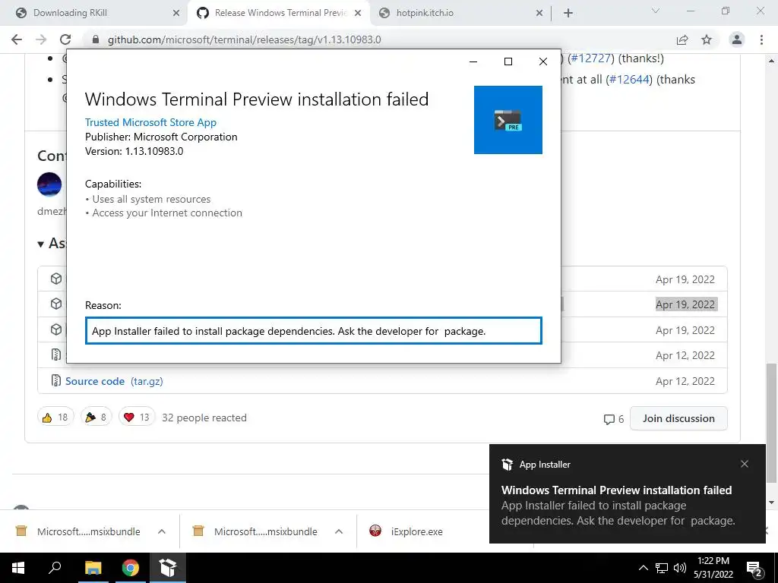Click the address bar URL

pos(244,39)
